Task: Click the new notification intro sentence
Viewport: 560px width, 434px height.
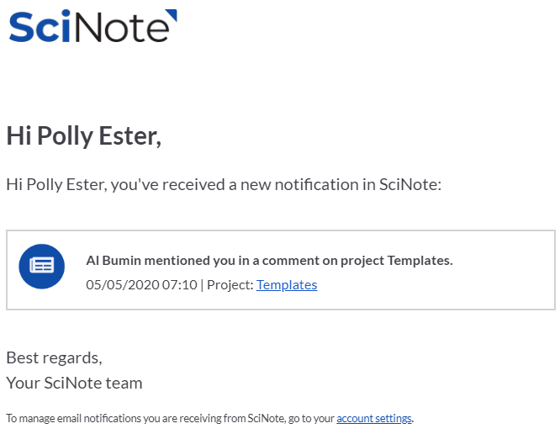Action: click(x=223, y=184)
